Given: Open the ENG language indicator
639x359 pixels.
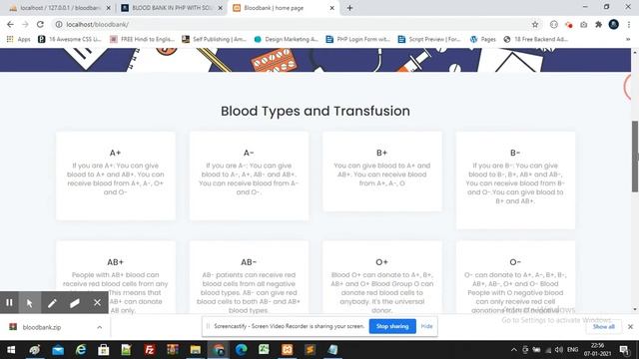Looking at the screenshot, I should (572, 350).
